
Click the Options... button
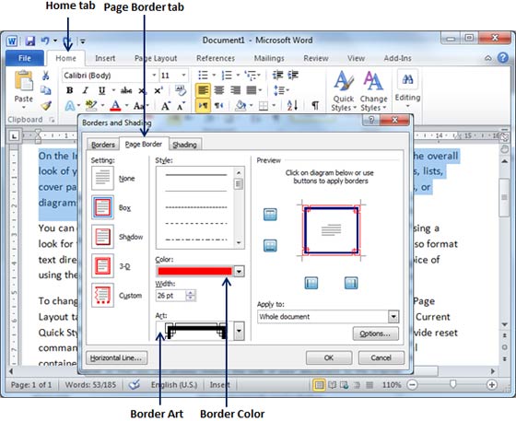375,333
